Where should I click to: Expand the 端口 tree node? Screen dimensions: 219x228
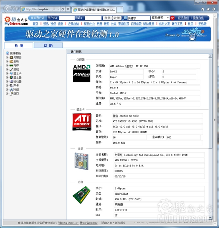(x=7, y=94)
